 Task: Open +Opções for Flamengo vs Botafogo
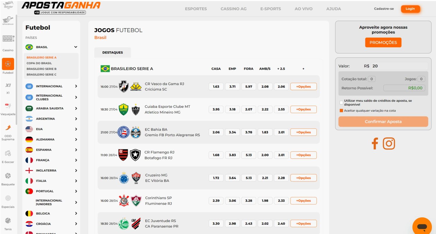pyautogui.click(x=303, y=155)
